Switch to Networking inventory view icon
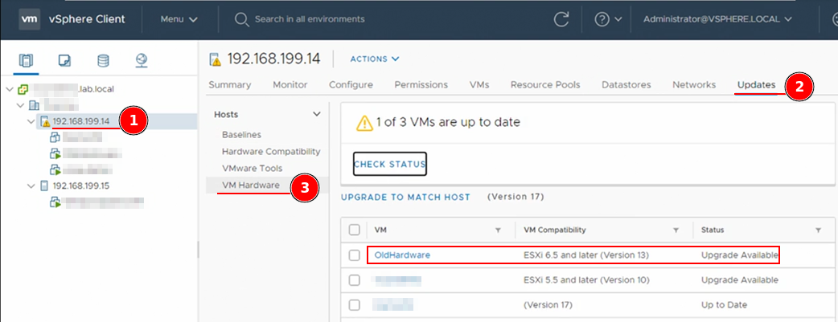Screen dimensions: 838x322 pyautogui.click(x=141, y=60)
